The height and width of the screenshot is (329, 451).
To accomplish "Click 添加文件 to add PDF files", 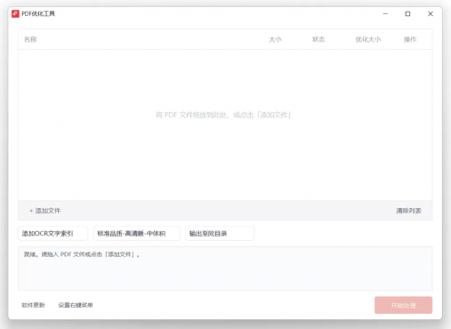I will click(x=45, y=211).
